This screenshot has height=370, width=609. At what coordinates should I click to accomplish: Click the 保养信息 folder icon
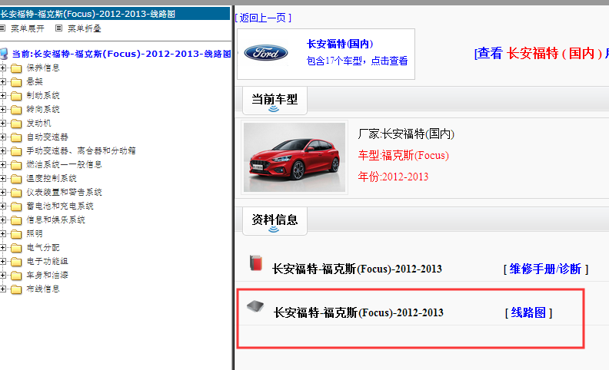click(16, 68)
